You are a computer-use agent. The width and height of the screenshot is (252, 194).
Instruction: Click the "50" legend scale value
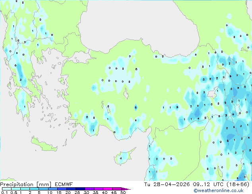click(123, 192)
